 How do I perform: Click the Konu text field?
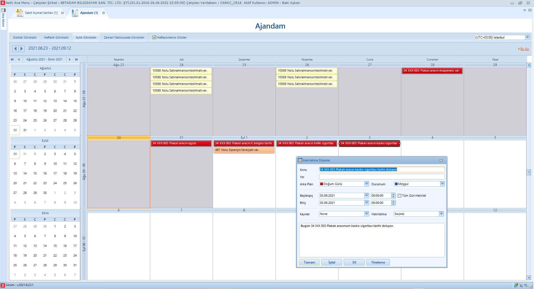(382, 169)
